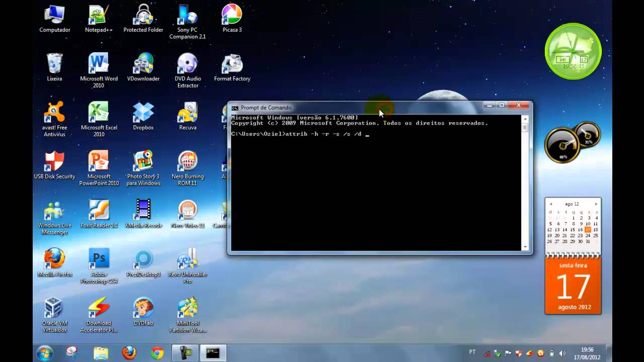
Task: Select day 18 in the calendar gadget
Action: pyautogui.click(x=596, y=230)
